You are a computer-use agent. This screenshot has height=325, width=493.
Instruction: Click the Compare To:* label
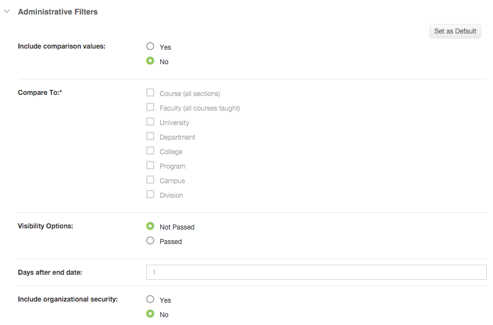(x=40, y=93)
